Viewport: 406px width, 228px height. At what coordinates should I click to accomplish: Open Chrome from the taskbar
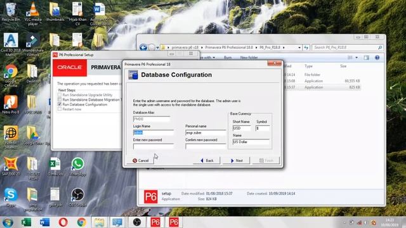(x=81, y=222)
